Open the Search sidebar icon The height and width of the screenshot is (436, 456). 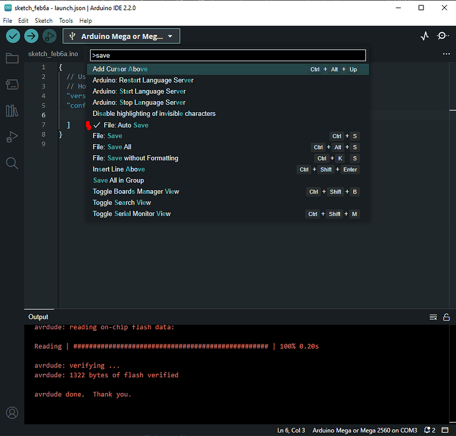[12, 163]
